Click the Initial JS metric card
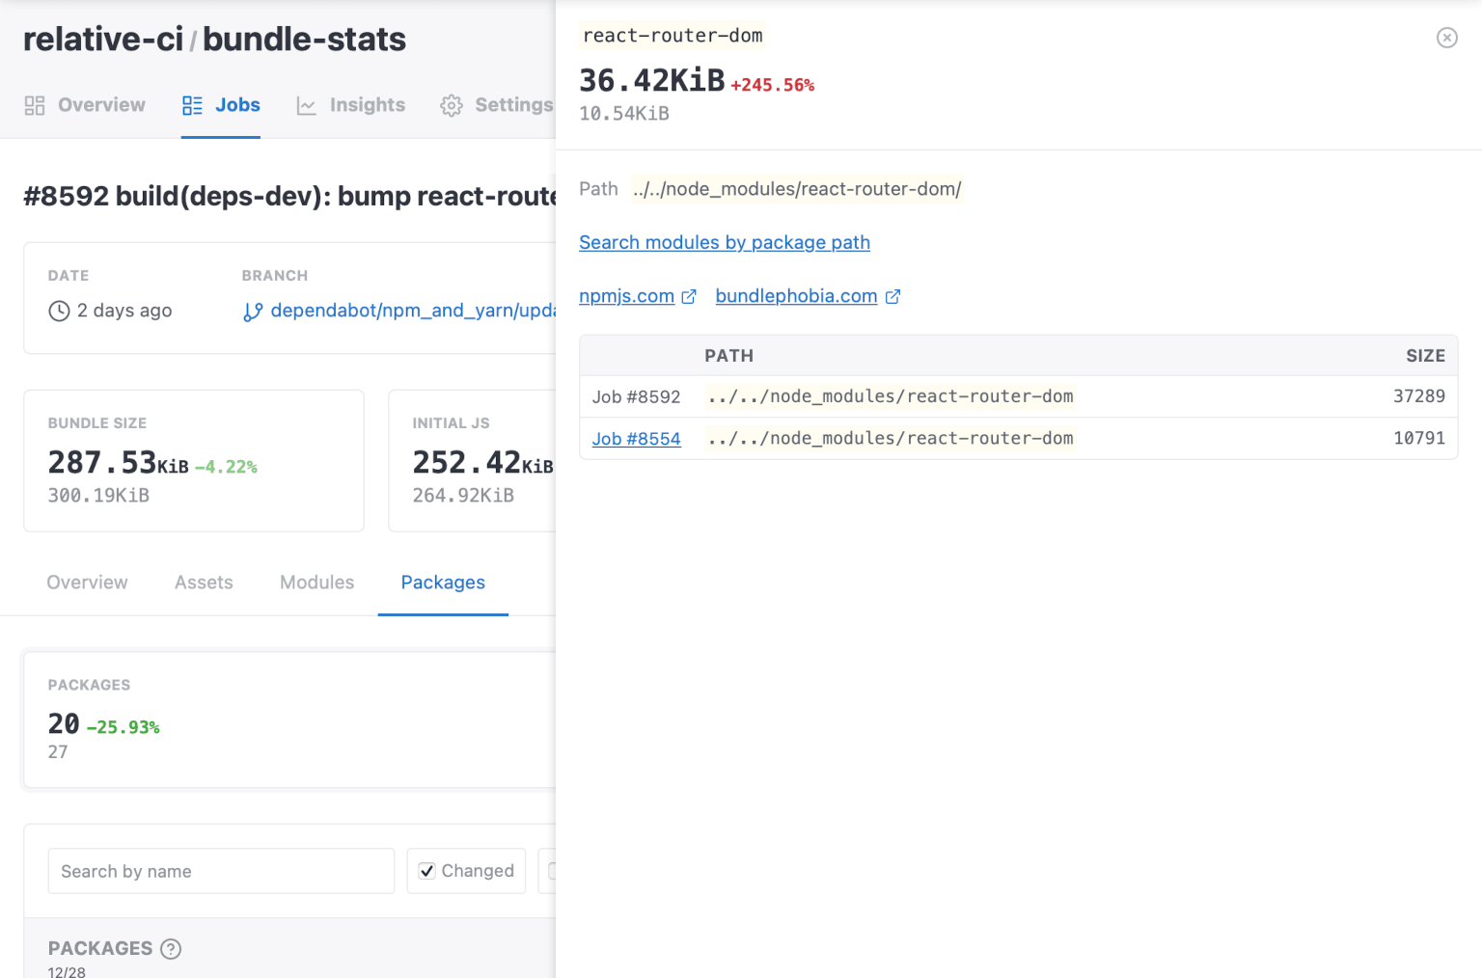Screen dimensions: 1482x978 pos(472,461)
